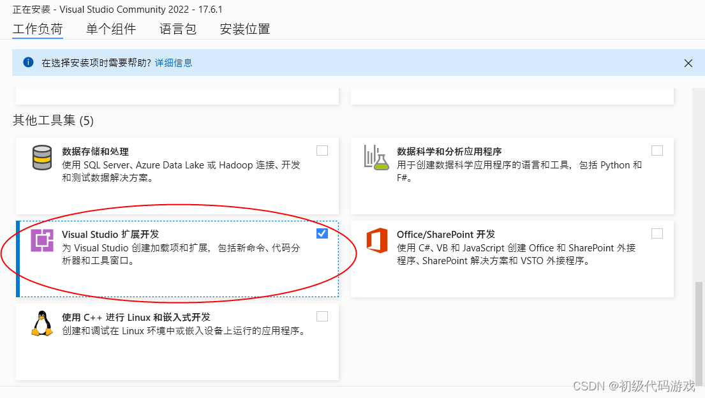
Task: Click the Linux penguin icon
Action: 42,323
